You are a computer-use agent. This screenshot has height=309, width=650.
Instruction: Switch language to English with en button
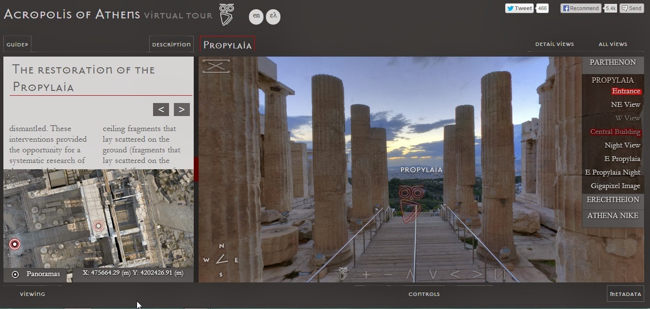(256, 16)
